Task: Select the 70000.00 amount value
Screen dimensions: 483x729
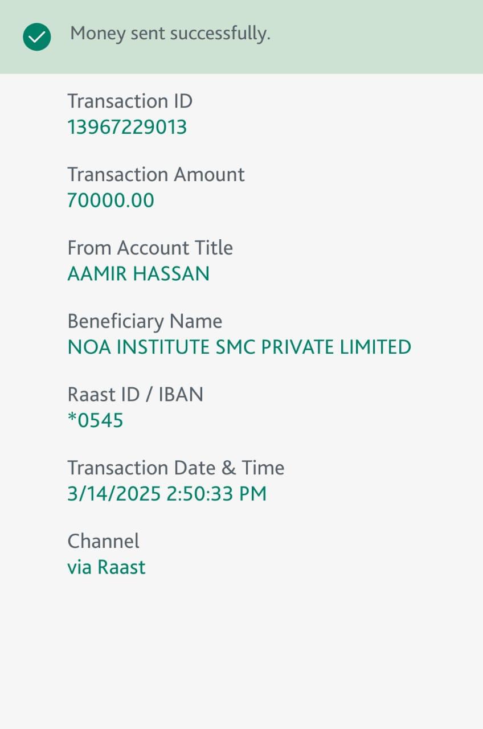Action: click(x=110, y=200)
